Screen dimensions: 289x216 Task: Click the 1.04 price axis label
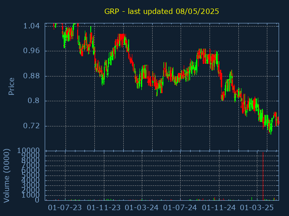click(x=31, y=26)
